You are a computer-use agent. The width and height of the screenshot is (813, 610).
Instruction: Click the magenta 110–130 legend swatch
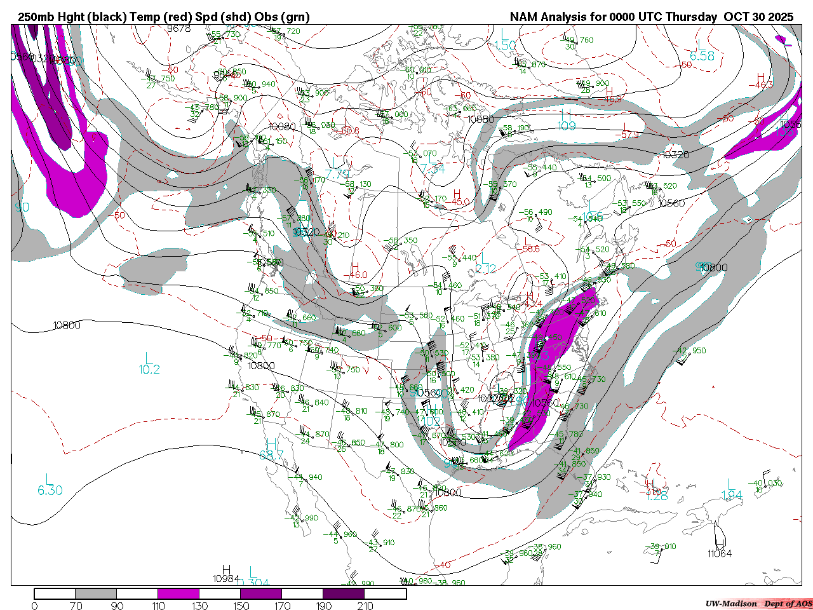[x=178, y=593]
